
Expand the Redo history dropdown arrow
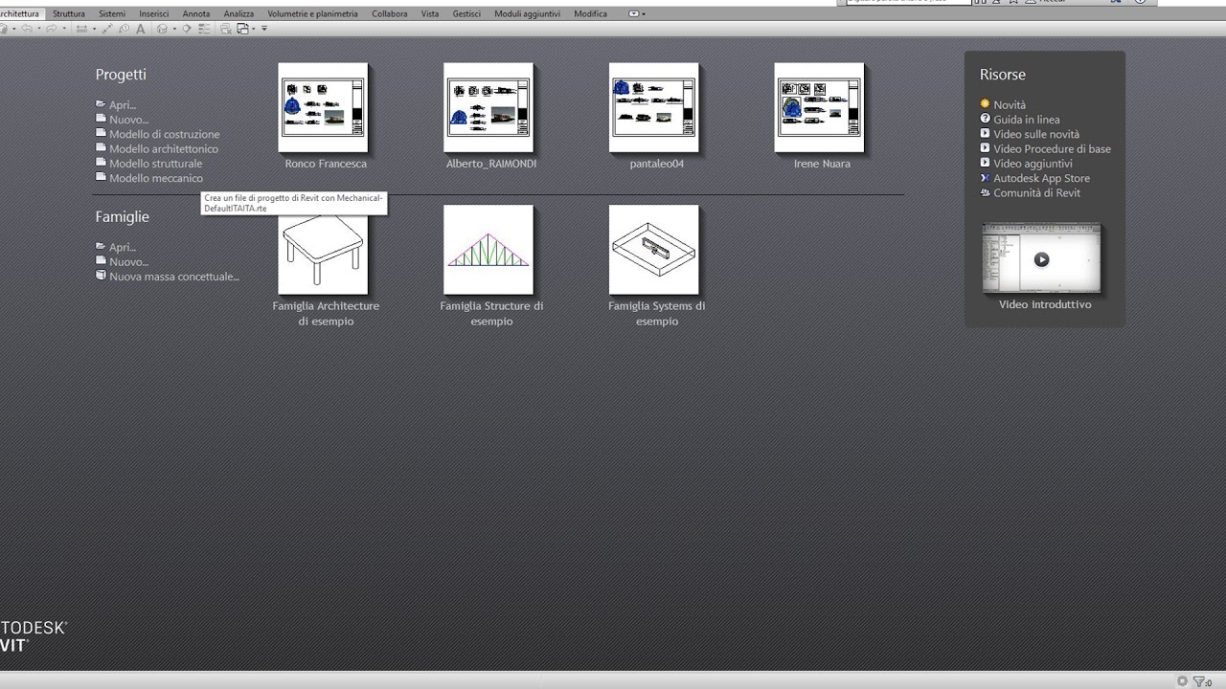tap(64, 29)
